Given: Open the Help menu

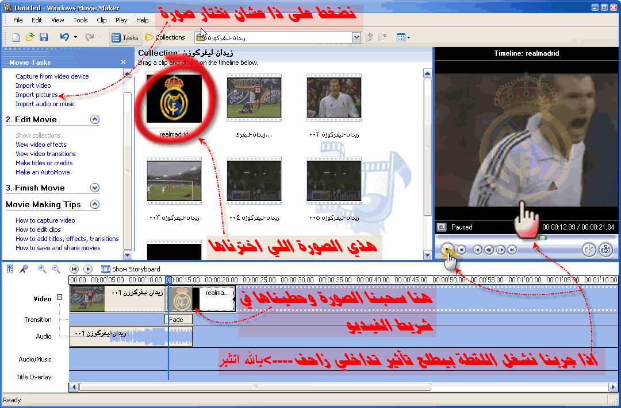Looking at the screenshot, I should [x=142, y=20].
